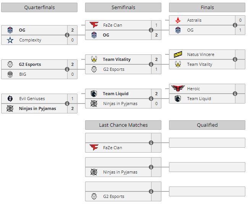Show match info for Evil Geniuses vs NiP

click(67, 104)
